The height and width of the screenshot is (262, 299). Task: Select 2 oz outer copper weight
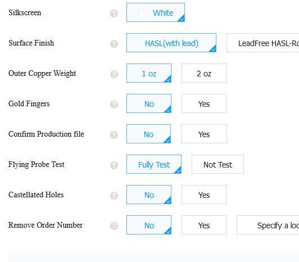point(204,73)
